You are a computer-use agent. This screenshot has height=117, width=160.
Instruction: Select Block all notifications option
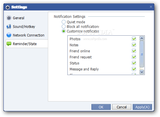[x=64, y=26]
